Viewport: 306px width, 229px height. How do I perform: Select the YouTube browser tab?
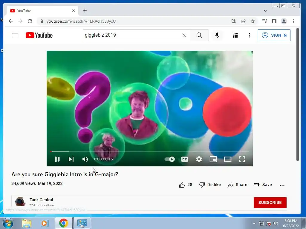click(x=42, y=11)
